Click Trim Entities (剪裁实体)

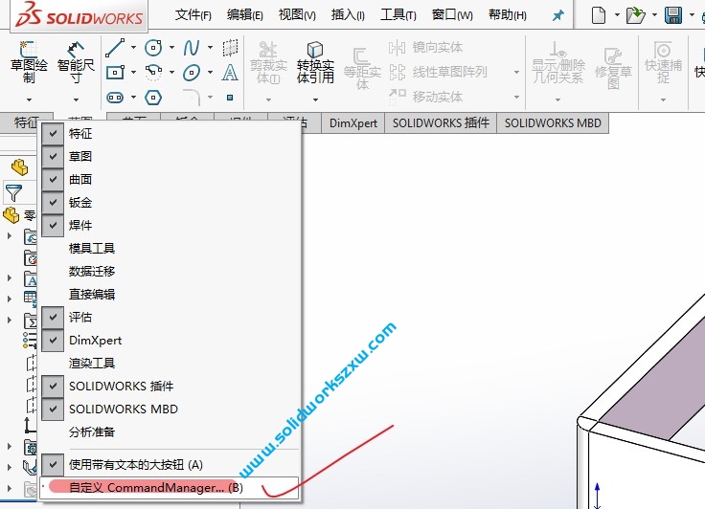point(268,62)
